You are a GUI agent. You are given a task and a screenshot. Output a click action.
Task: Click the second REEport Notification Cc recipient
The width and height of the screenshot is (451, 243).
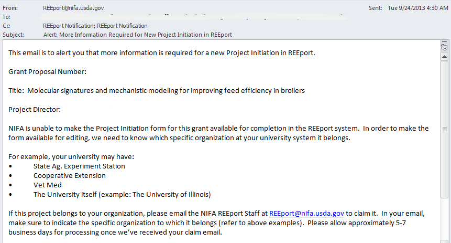[122, 26]
